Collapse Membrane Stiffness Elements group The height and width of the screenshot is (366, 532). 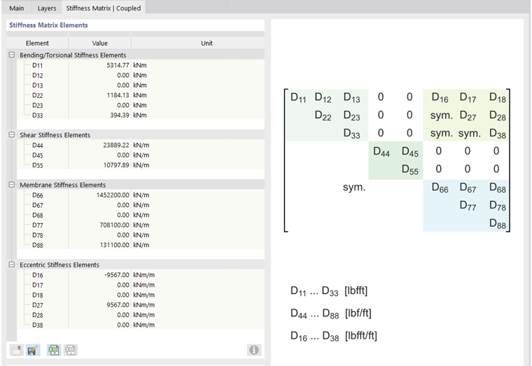11,185
